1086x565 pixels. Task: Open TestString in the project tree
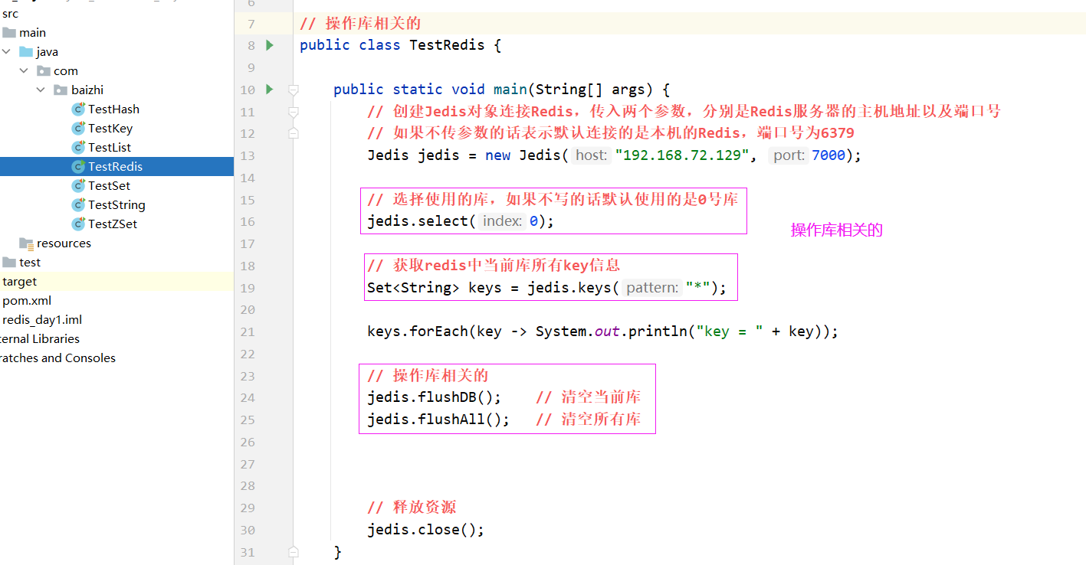tap(116, 204)
